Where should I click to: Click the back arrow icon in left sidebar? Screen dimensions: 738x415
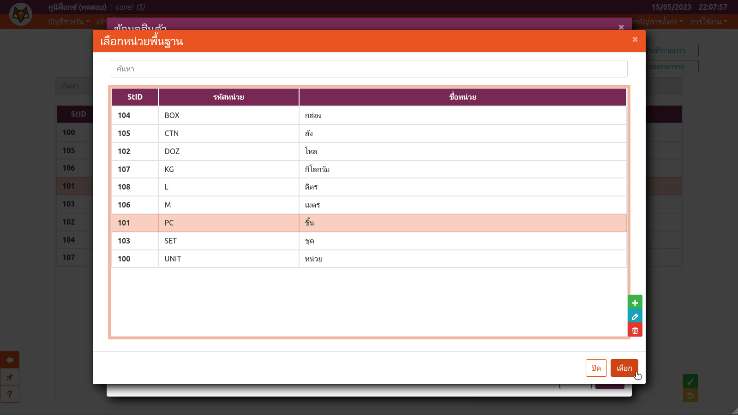coord(10,360)
